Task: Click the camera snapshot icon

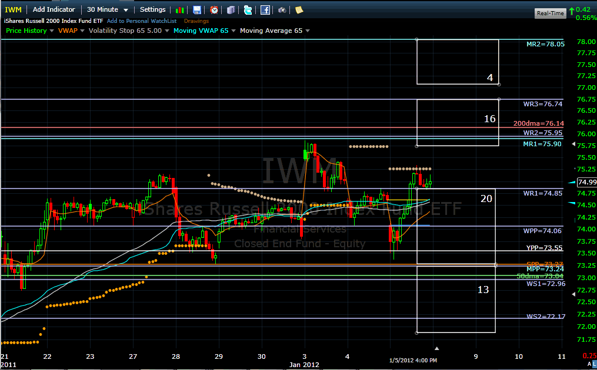Action: [x=282, y=10]
